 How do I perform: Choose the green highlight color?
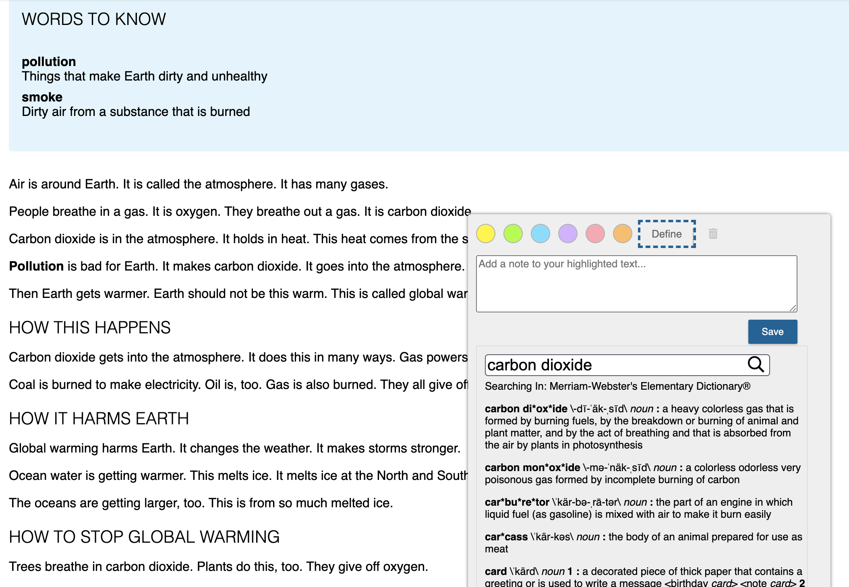pos(513,234)
